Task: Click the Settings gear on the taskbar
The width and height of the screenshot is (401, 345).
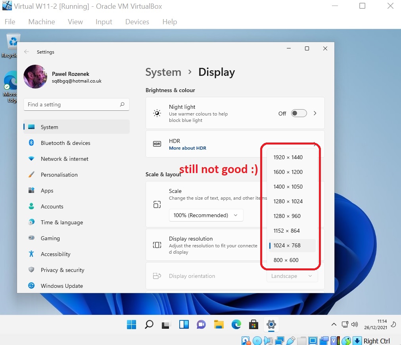Action: coord(271,324)
